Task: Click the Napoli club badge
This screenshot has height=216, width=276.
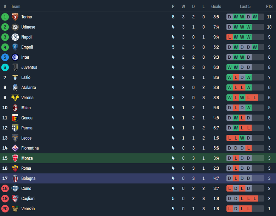Action: pos(15,37)
